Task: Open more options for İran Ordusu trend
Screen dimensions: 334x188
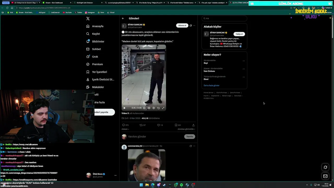Action: click(244, 69)
